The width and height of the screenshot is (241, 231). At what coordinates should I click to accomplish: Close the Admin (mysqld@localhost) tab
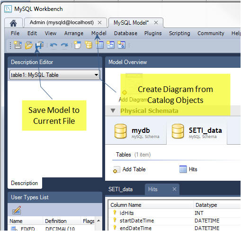click(x=99, y=23)
